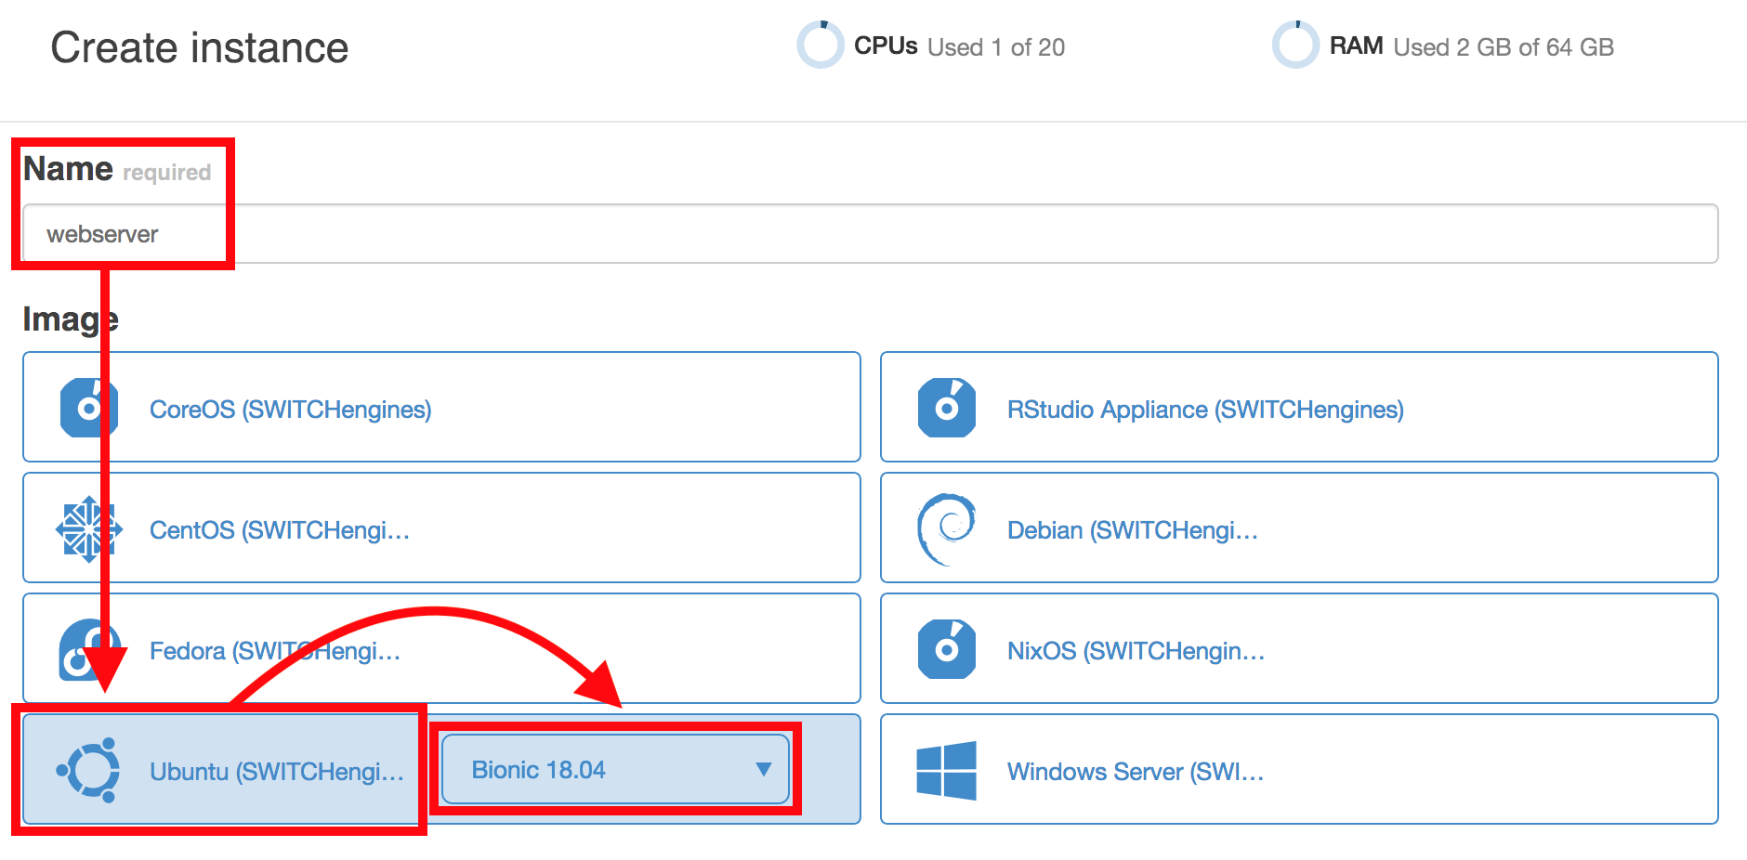This screenshot has height=860, width=1747.
Task: Click the RStudio Appliance disk icon
Action: (946, 407)
